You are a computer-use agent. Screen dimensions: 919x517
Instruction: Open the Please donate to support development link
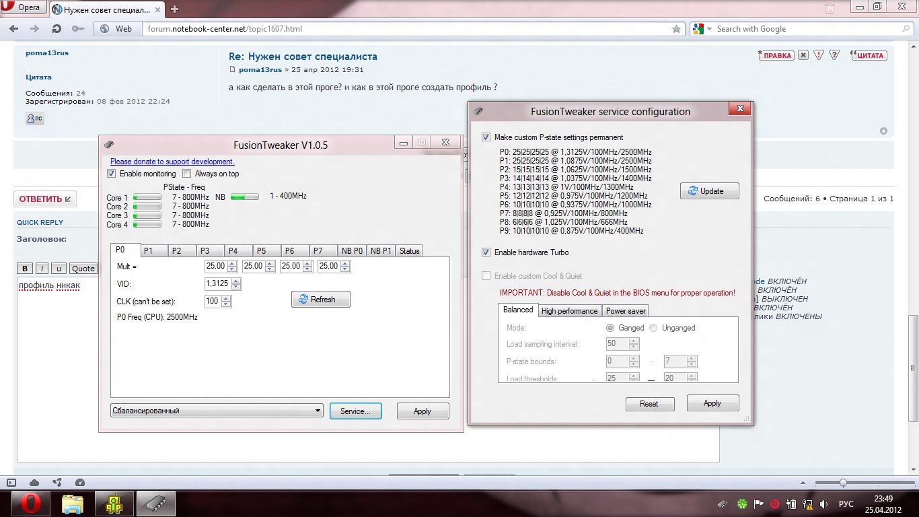172,162
